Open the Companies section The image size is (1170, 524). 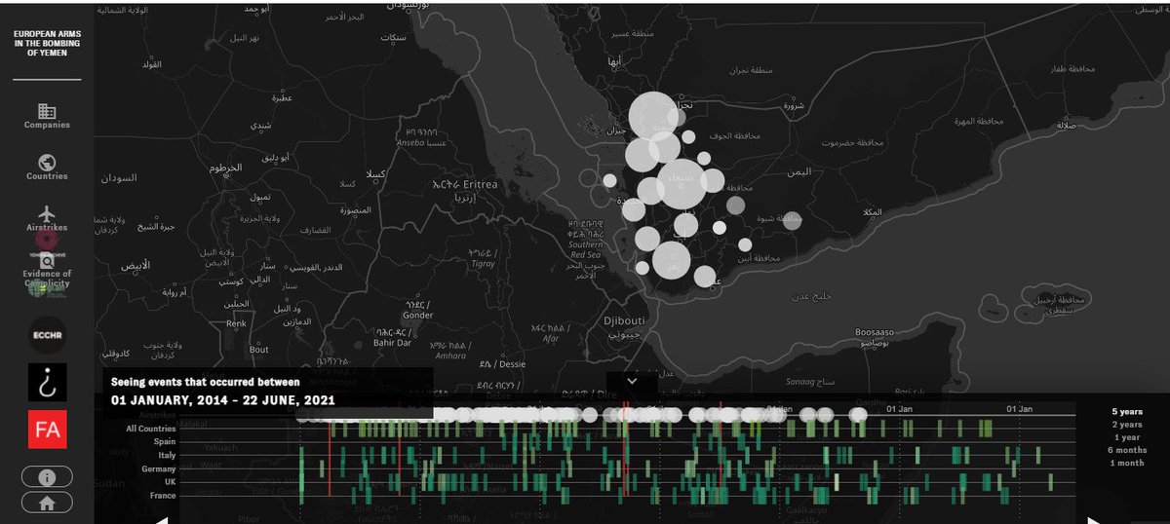click(47, 116)
